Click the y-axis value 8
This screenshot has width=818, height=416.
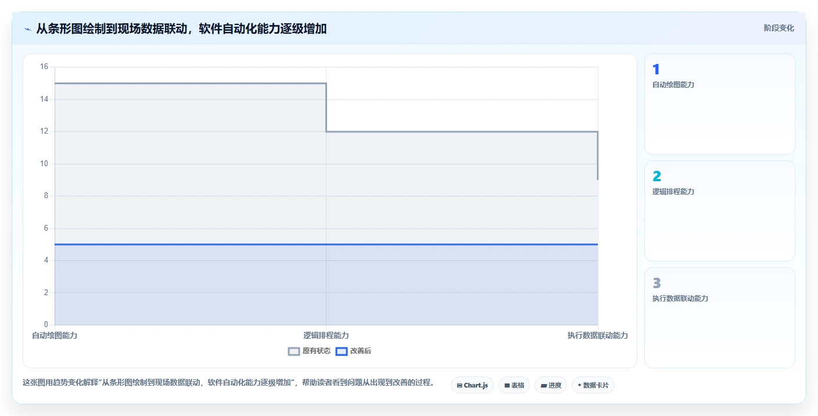tap(46, 196)
